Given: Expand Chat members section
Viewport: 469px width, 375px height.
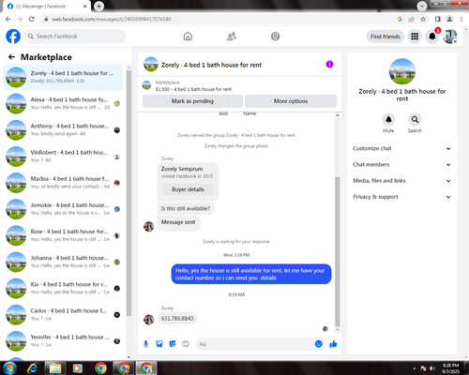Looking at the screenshot, I should point(402,165).
